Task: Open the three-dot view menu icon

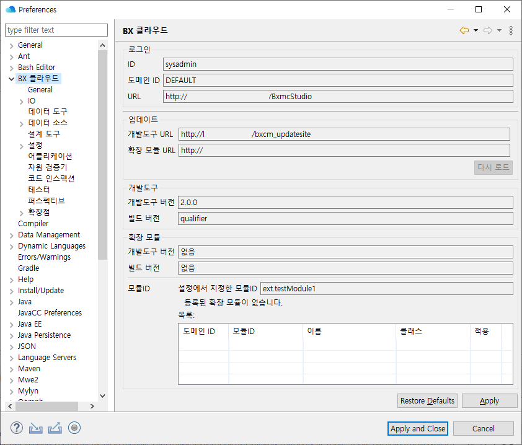Action: [511, 30]
